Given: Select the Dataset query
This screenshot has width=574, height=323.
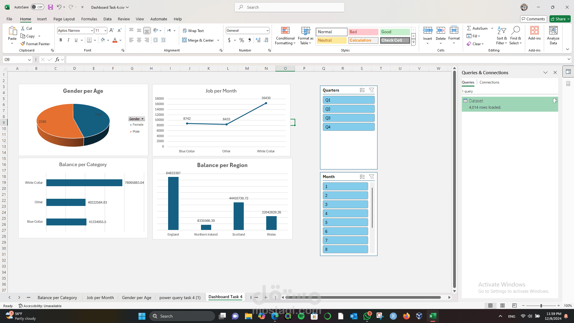Looking at the screenshot, I should [x=510, y=104].
